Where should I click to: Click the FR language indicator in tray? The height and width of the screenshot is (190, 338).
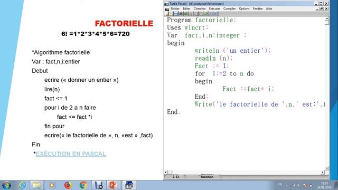pyautogui.click(x=280, y=184)
